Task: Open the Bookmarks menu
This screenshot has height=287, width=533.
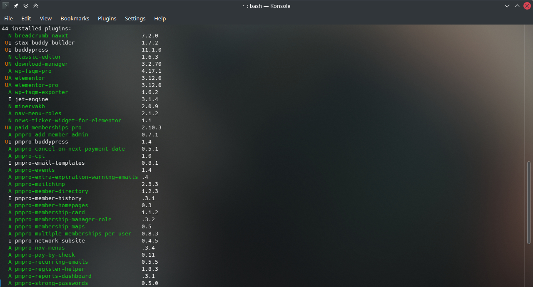Action: tap(75, 18)
